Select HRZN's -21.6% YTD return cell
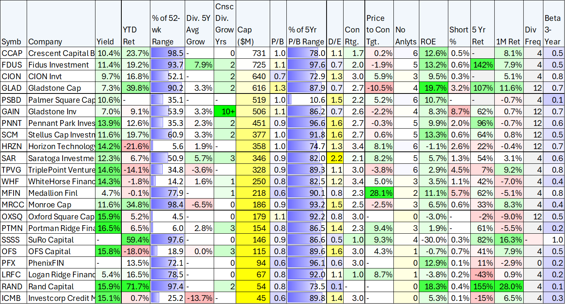This screenshot has height=304, width=565. 135,146
